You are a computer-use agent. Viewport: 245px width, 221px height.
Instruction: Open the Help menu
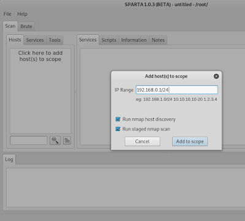(x=22, y=14)
